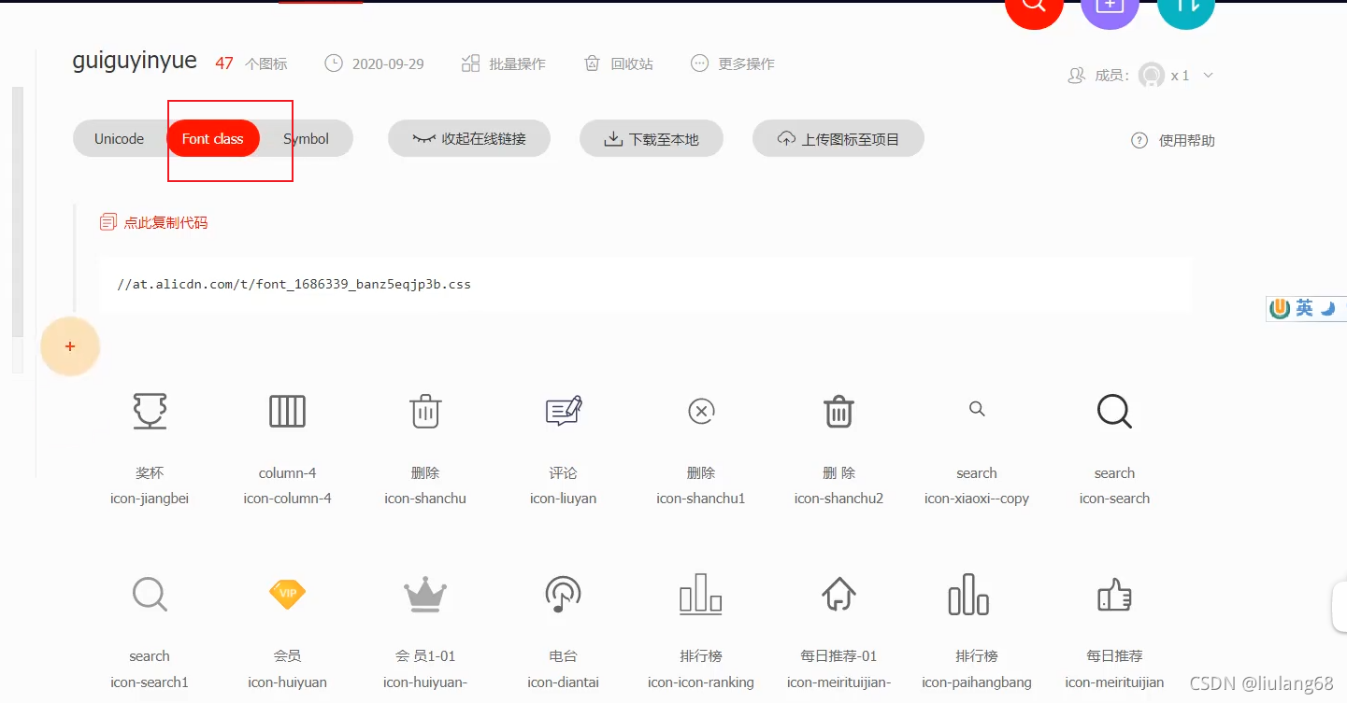This screenshot has height=703, width=1347.
Task: Click the bar chart icon icon-icon-ranking
Action: coord(701,594)
